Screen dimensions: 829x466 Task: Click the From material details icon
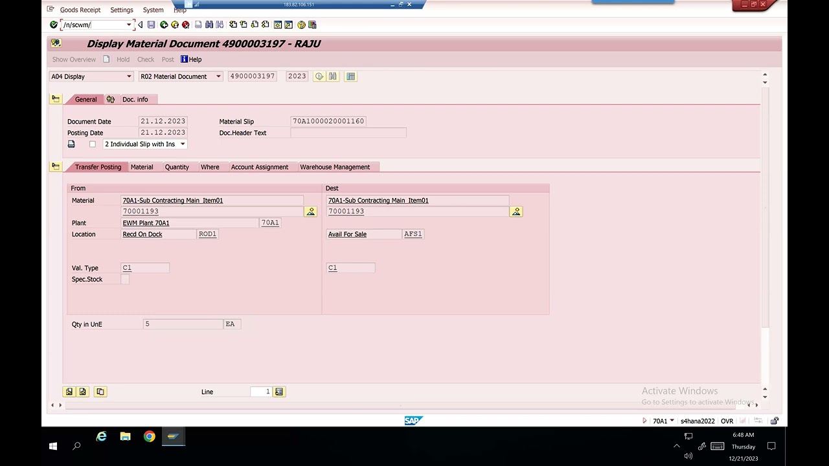click(311, 212)
